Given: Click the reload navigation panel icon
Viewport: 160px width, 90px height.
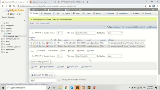Looking at the screenshot, I should click(20, 14).
